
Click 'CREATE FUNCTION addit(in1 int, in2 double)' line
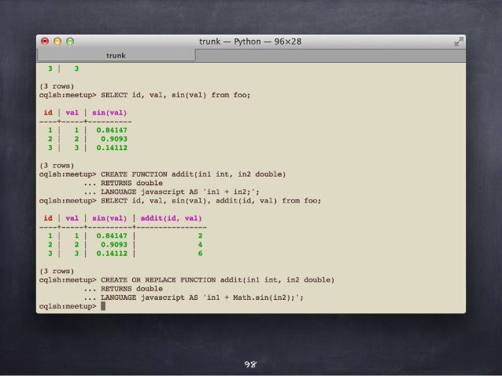(x=193, y=174)
